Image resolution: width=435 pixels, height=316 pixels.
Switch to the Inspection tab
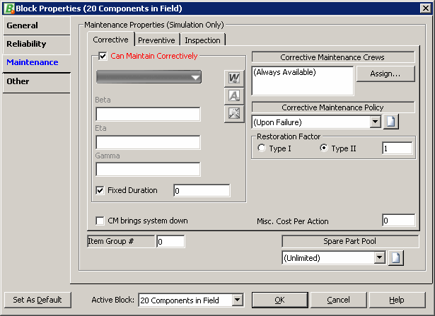coord(202,40)
